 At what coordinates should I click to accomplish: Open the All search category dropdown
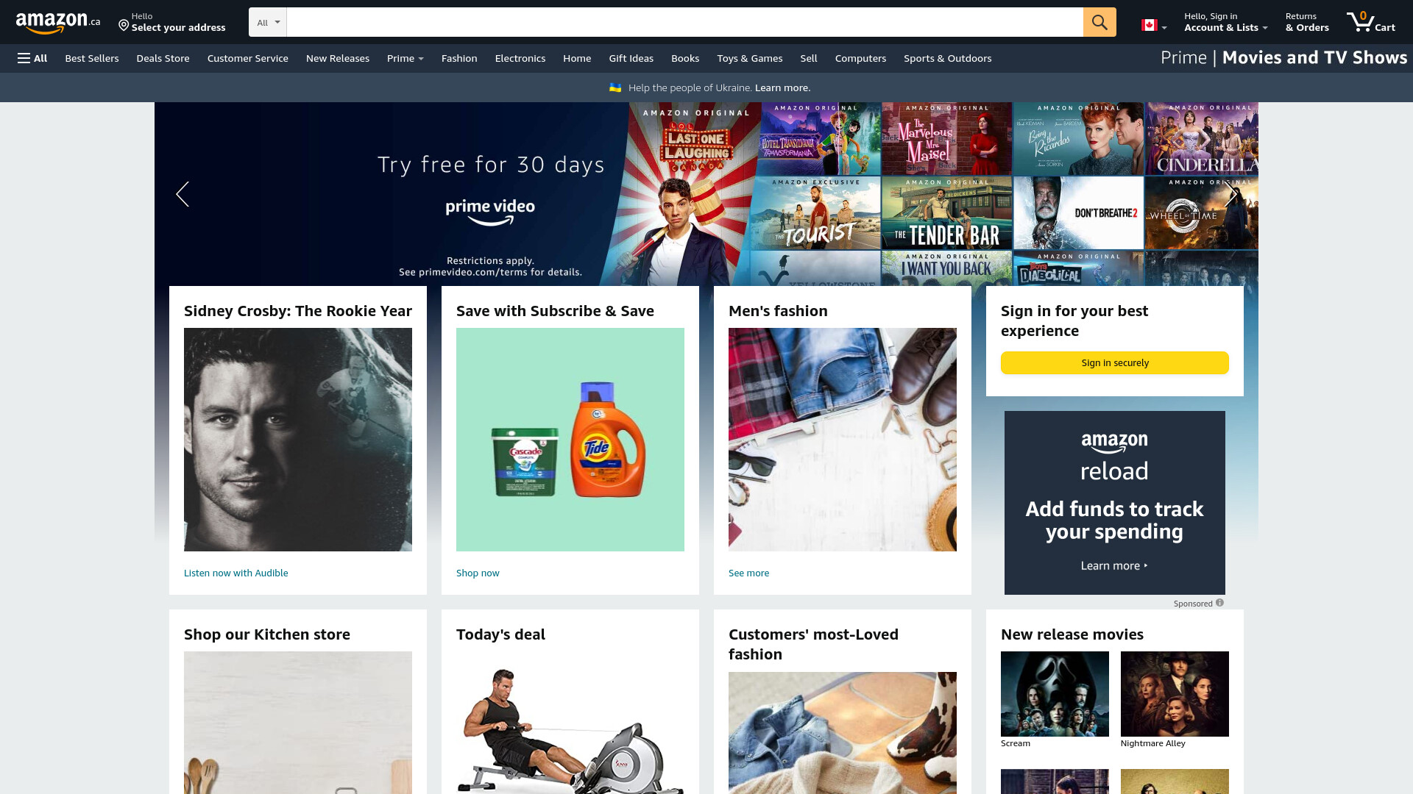tap(268, 22)
